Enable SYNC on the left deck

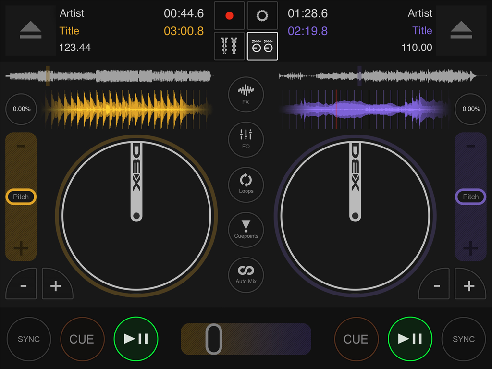point(29,339)
